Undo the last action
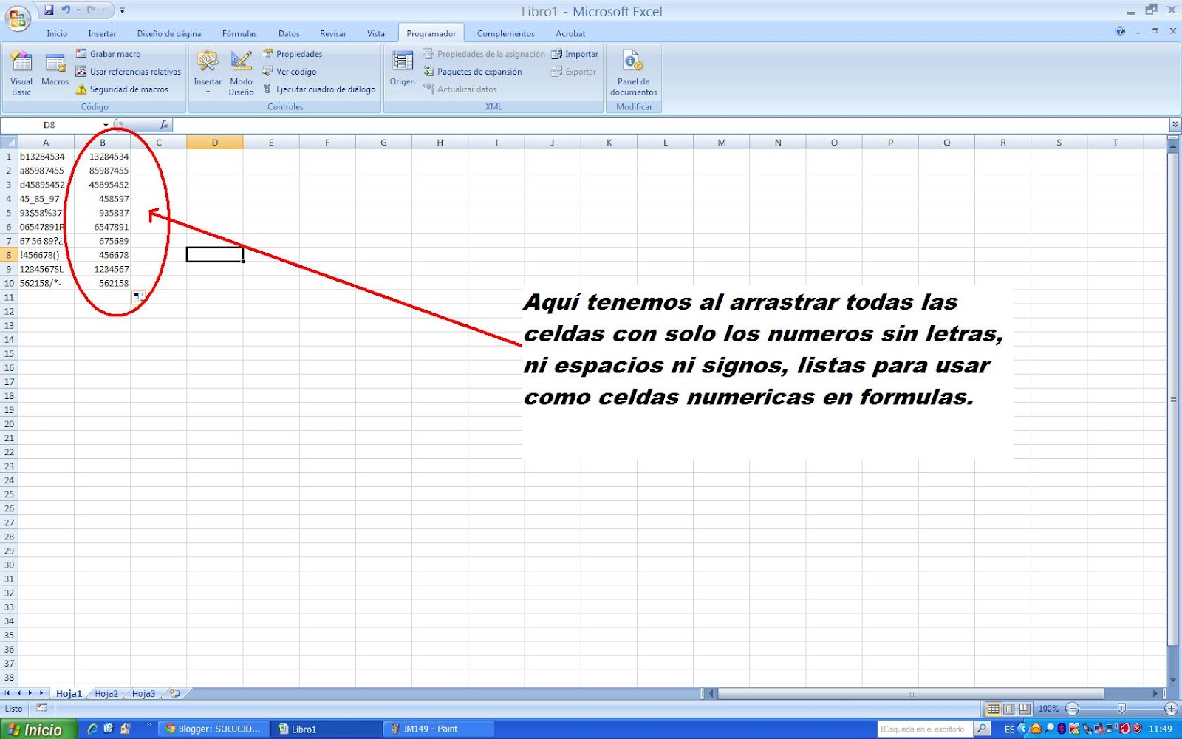The height and width of the screenshot is (739, 1182). click(x=66, y=10)
